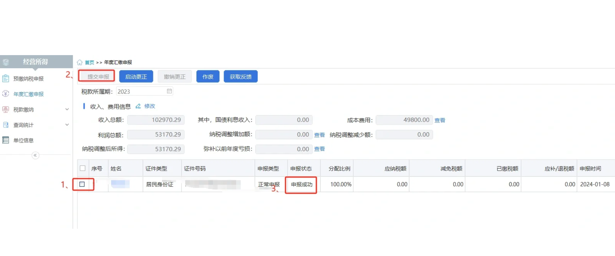This screenshot has width=615, height=256.
Task: Click the 国债利息收入 field
Action: [284, 120]
